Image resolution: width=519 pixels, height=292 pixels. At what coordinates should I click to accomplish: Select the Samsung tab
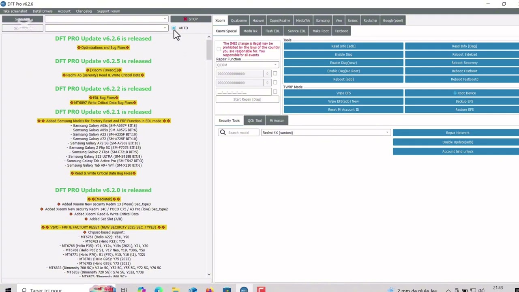point(323,20)
